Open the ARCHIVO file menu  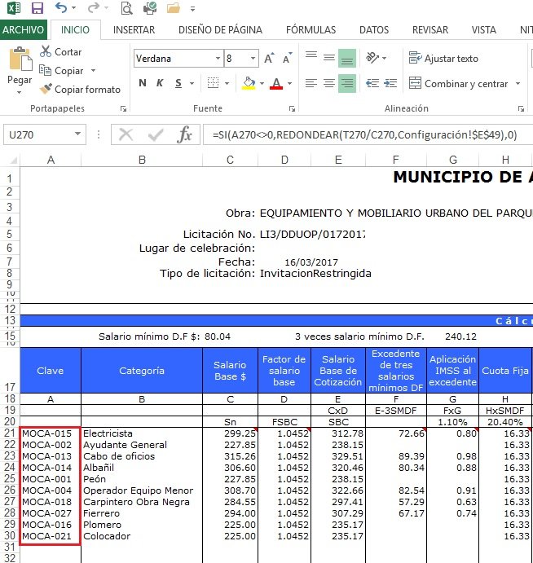[24, 29]
